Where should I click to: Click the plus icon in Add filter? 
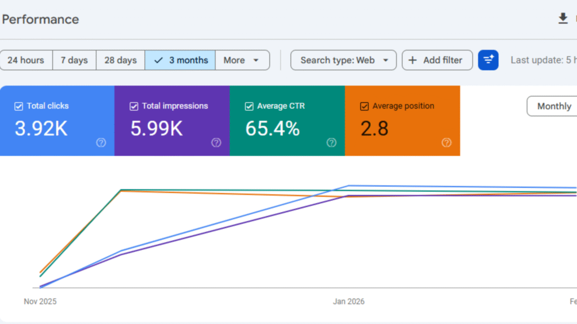point(413,60)
